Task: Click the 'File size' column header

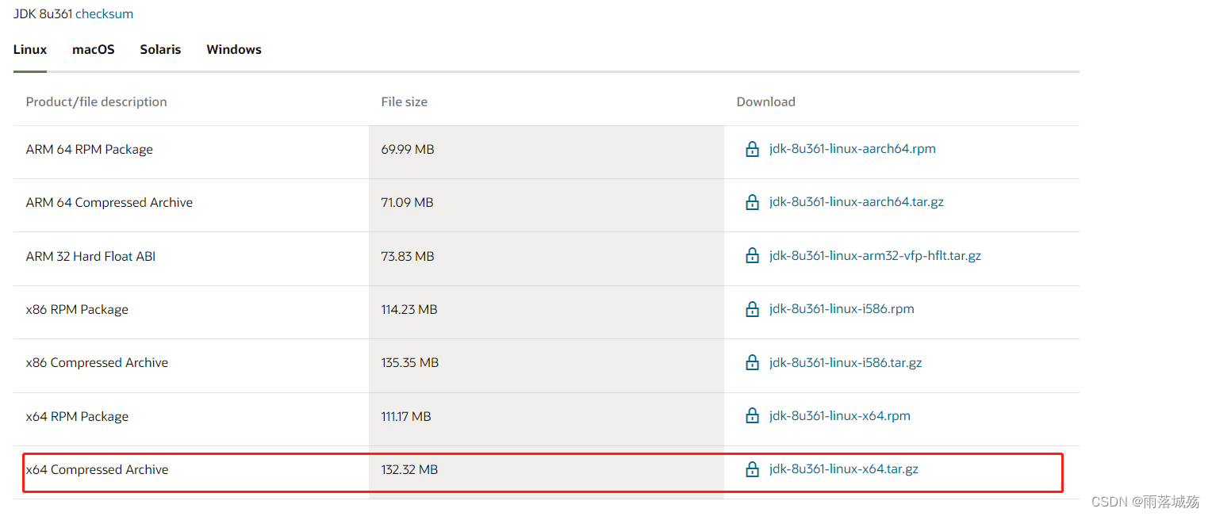Action: (405, 102)
